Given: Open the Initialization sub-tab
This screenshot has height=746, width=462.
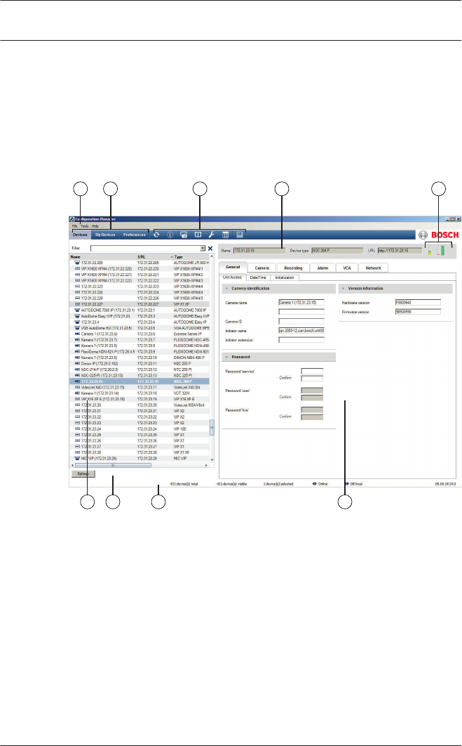Looking at the screenshot, I should click(x=285, y=277).
